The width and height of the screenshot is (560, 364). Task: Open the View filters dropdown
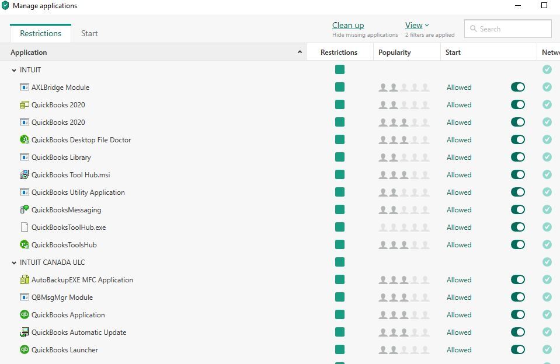click(x=417, y=25)
